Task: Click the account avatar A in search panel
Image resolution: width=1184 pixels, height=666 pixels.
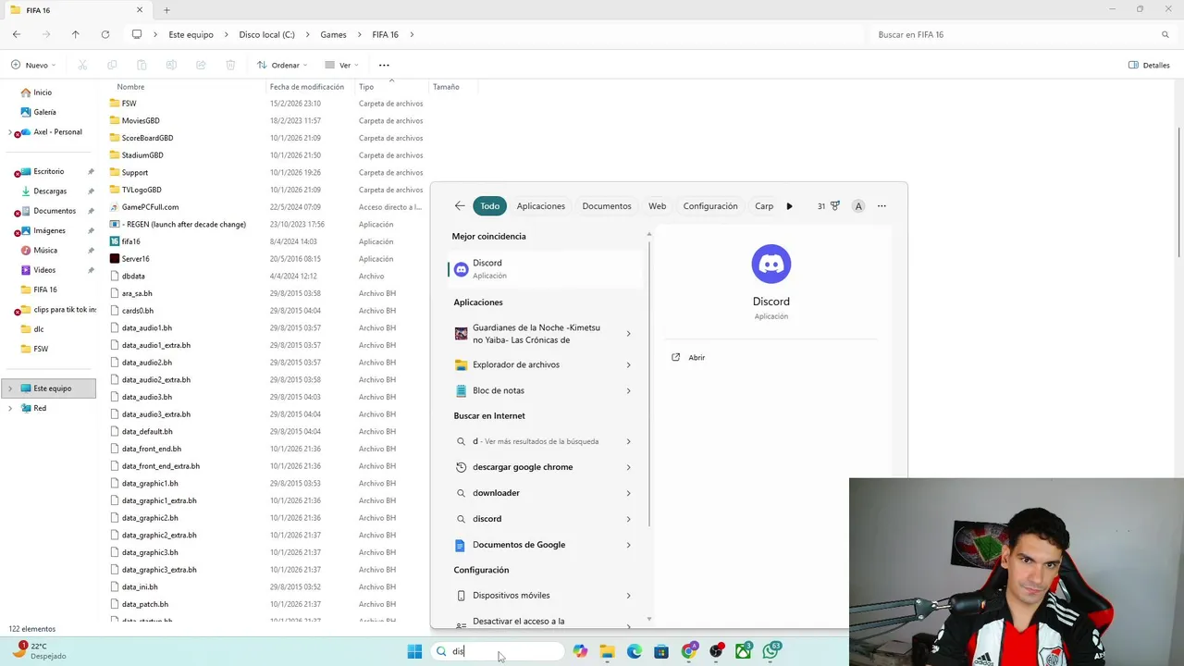Action: 858,206
